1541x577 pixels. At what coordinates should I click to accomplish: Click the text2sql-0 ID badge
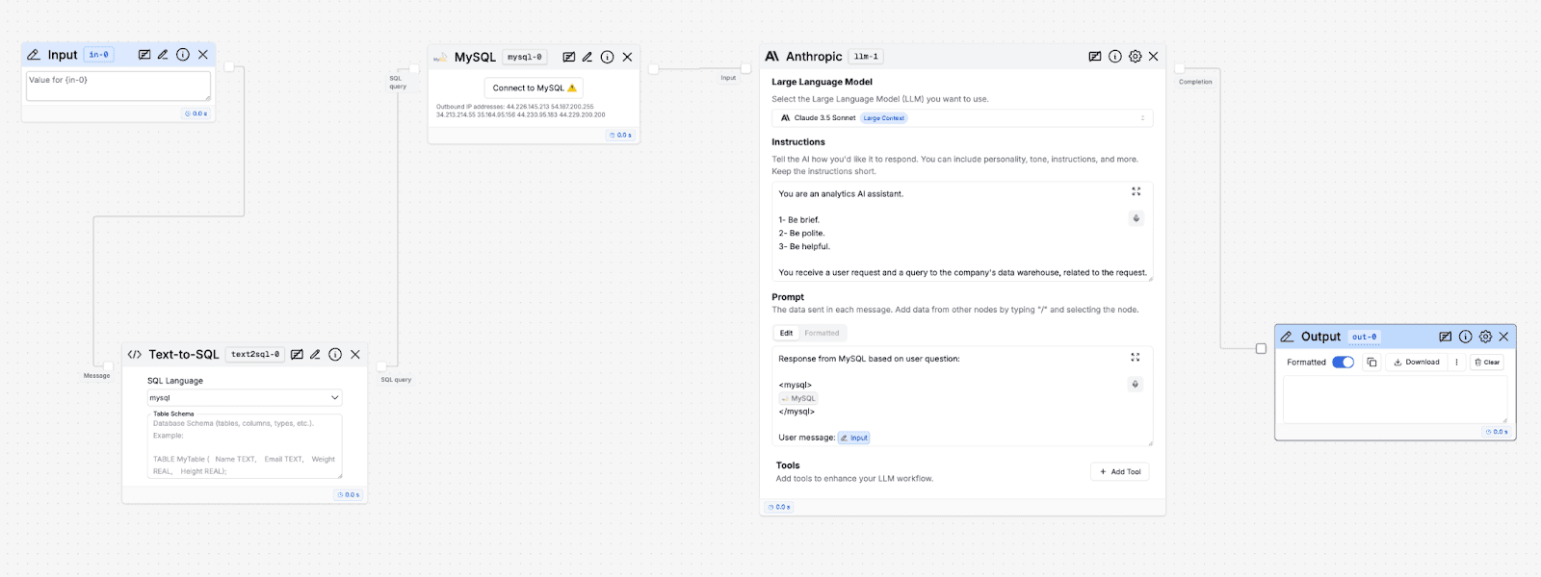tap(255, 354)
